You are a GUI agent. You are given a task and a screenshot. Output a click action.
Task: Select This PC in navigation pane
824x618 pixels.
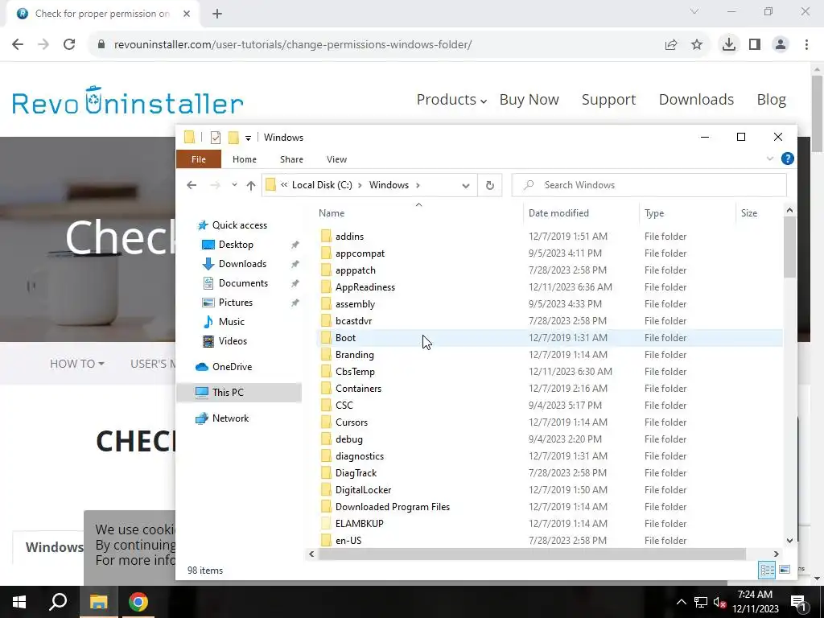[228, 393]
